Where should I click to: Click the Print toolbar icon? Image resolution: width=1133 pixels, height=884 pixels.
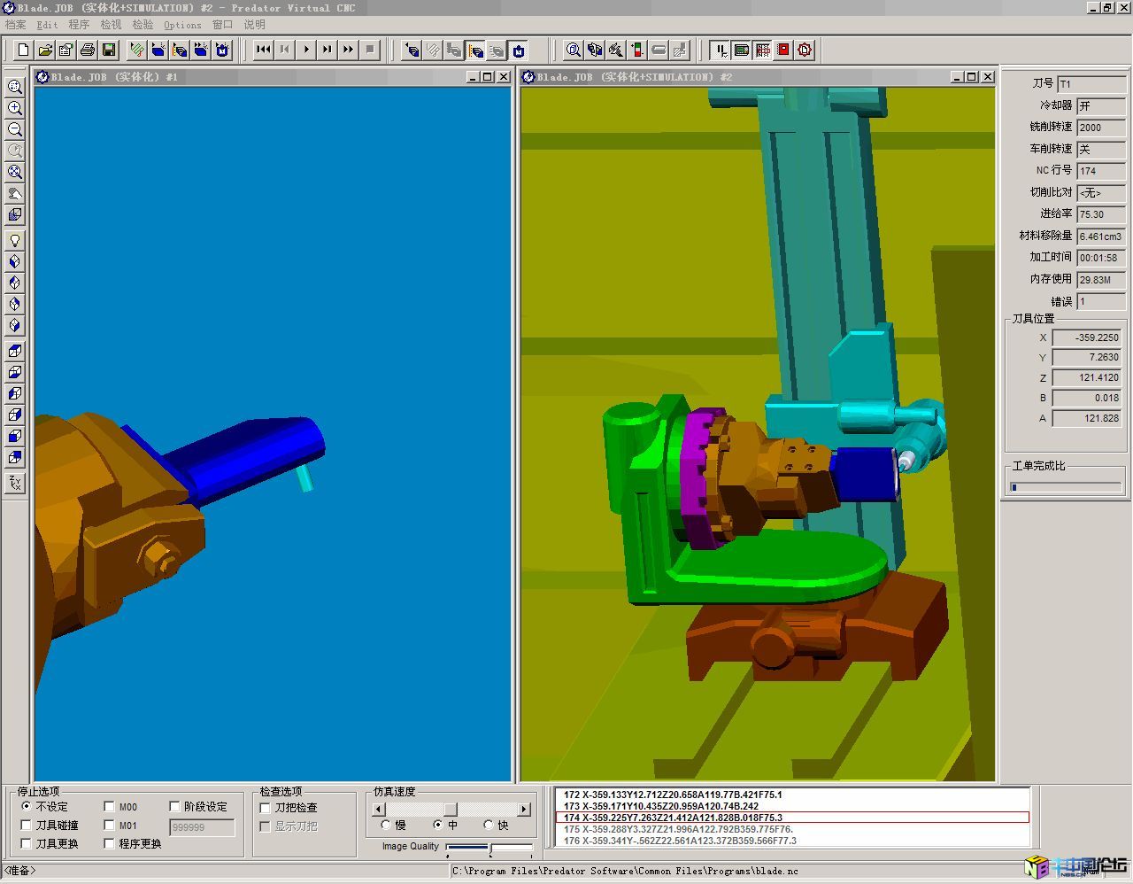coord(88,50)
